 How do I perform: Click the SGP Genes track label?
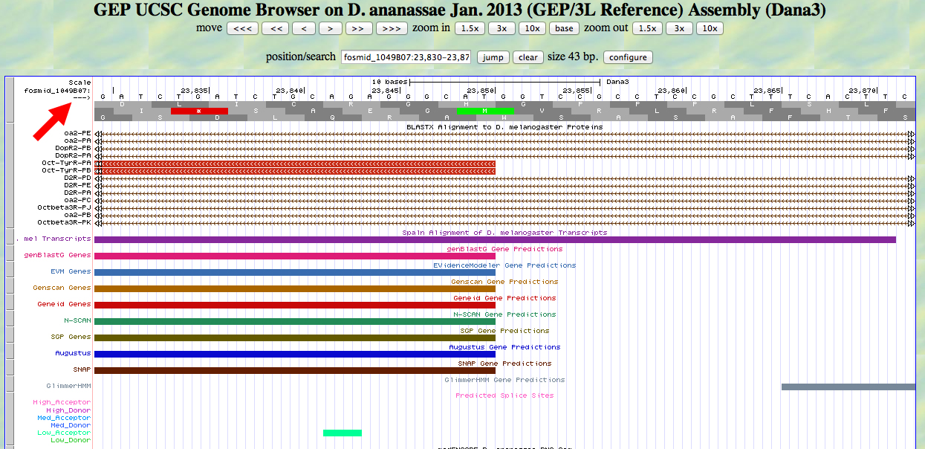(71, 337)
